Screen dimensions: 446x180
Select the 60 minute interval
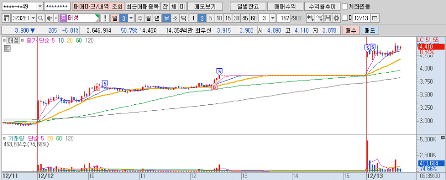[x=254, y=18]
